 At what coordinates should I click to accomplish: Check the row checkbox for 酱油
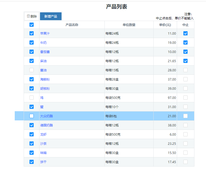tap(32, 70)
